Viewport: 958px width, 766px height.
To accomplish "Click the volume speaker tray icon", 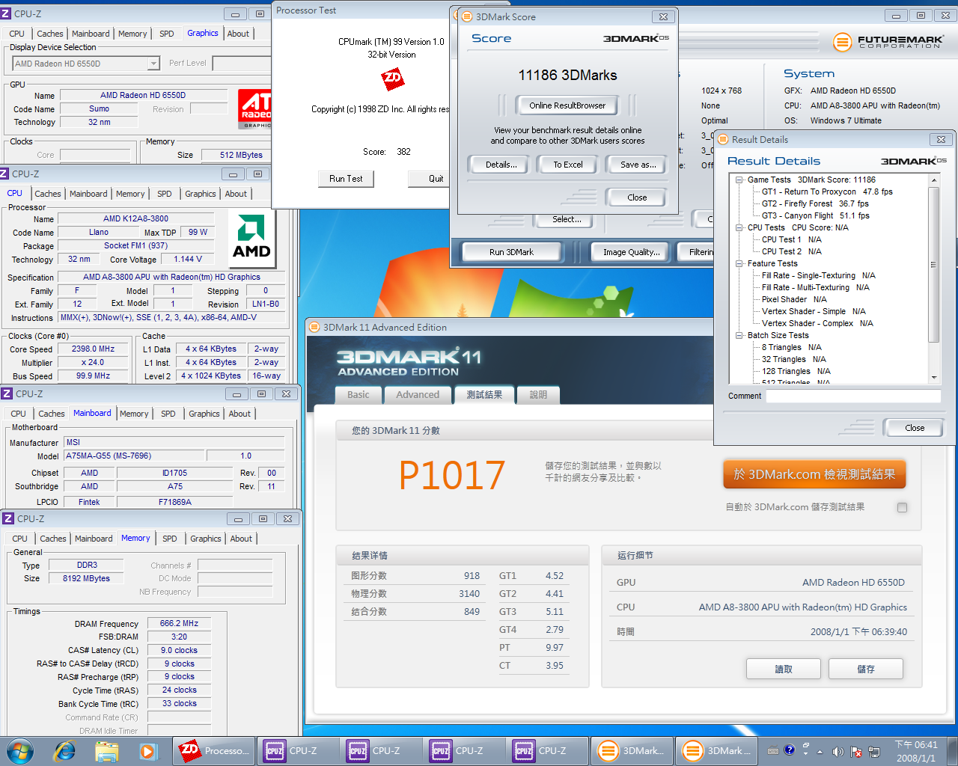I will tap(838, 751).
